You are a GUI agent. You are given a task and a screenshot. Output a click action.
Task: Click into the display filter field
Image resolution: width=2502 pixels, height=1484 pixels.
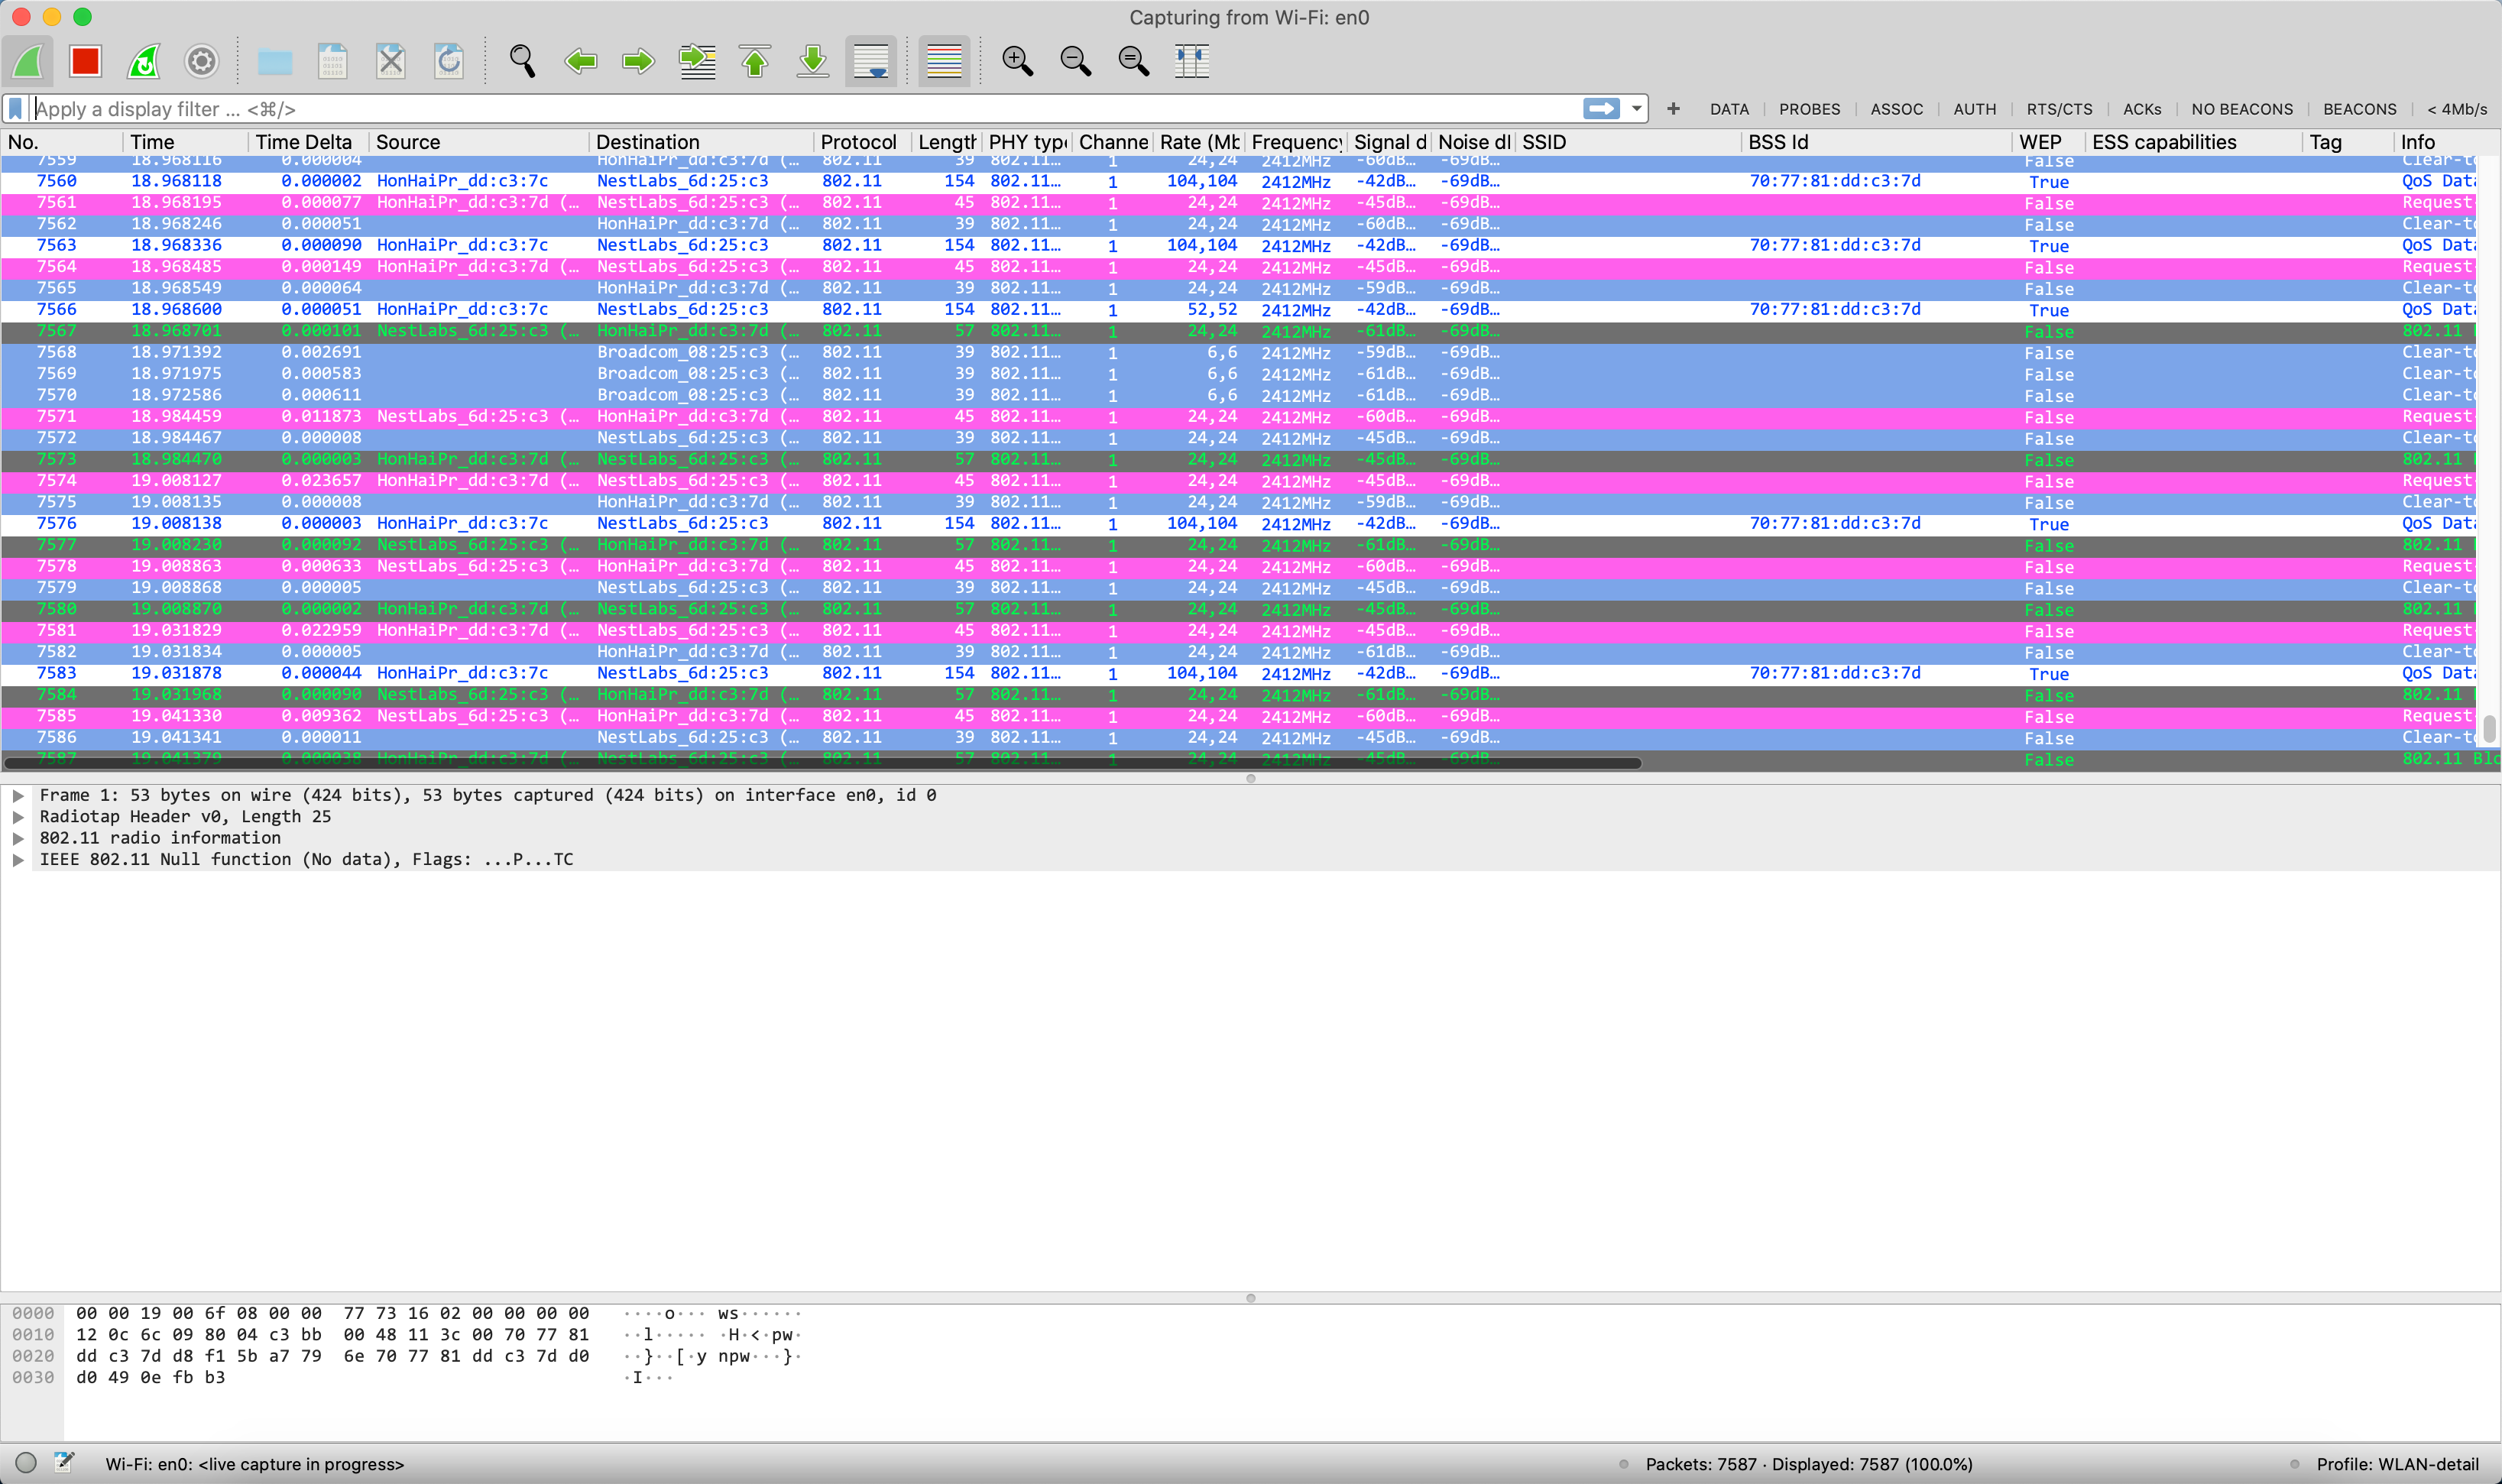click(800, 109)
